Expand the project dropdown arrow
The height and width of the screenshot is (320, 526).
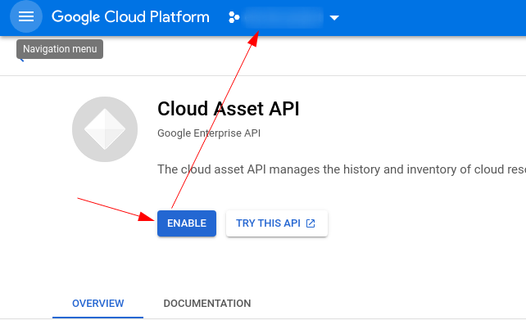(x=334, y=17)
